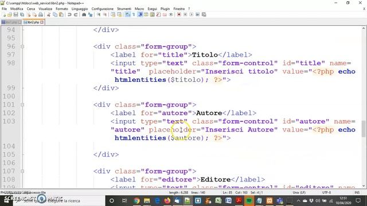Open the Function List toolbar icon
Screen dimensions: 367x206
tap(158, 14)
